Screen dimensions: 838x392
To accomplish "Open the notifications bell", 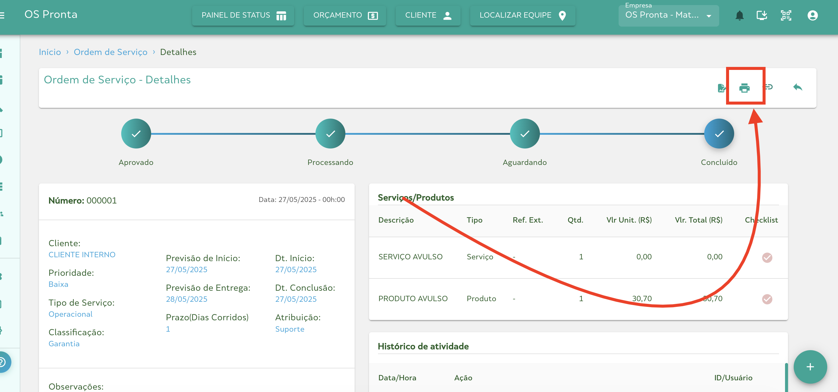I will (x=739, y=15).
